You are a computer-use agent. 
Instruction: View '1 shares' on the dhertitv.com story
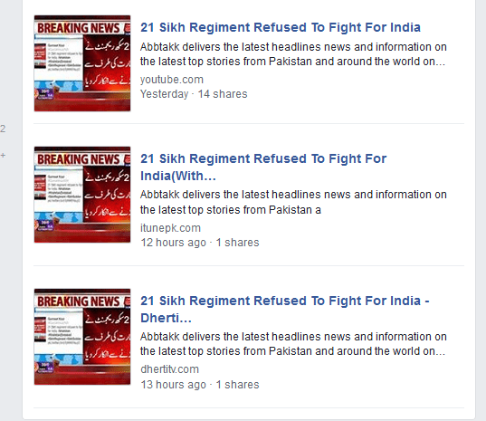(x=237, y=385)
